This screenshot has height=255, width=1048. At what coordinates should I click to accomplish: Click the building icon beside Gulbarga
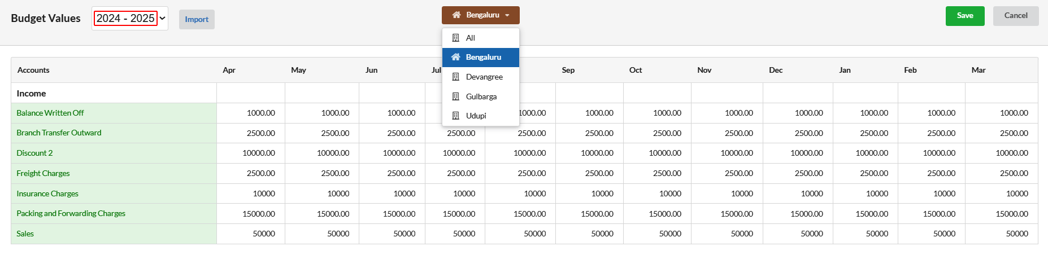(456, 96)
